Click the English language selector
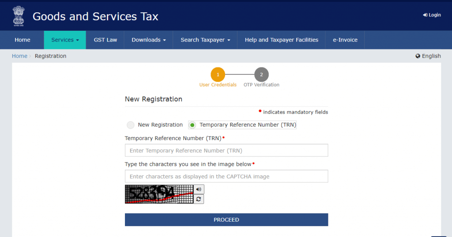Viewport: 452px width, 237px height. coord(428,56)
